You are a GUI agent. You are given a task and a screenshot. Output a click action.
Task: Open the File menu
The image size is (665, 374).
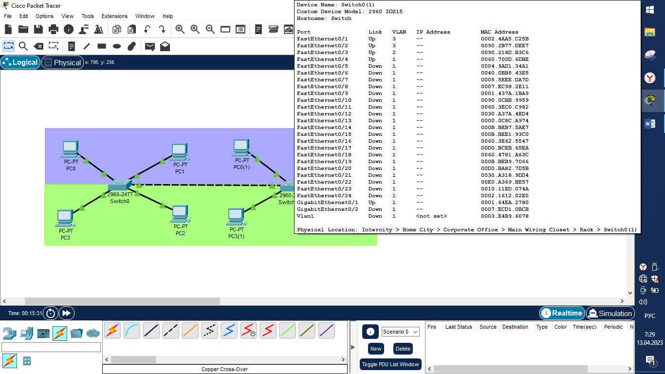(8, 16)
